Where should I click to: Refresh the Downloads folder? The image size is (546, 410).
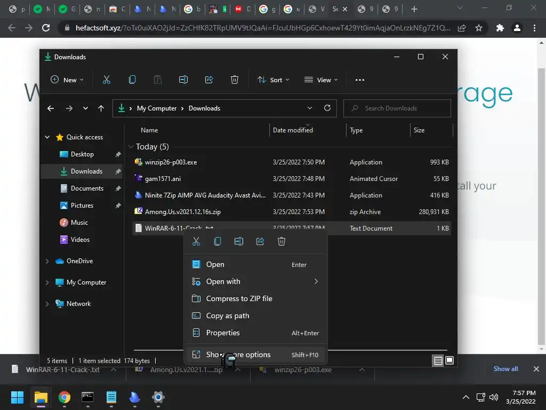point(327,108)
